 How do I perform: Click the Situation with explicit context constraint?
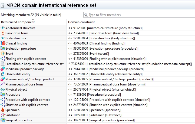(107, 105)
